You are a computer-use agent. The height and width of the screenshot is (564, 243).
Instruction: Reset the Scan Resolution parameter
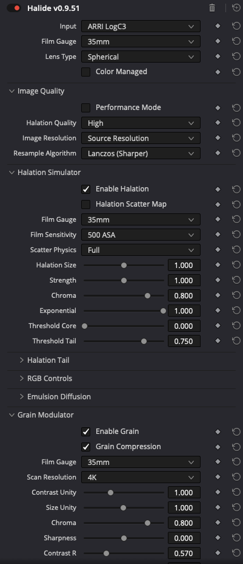pos(236,477)
